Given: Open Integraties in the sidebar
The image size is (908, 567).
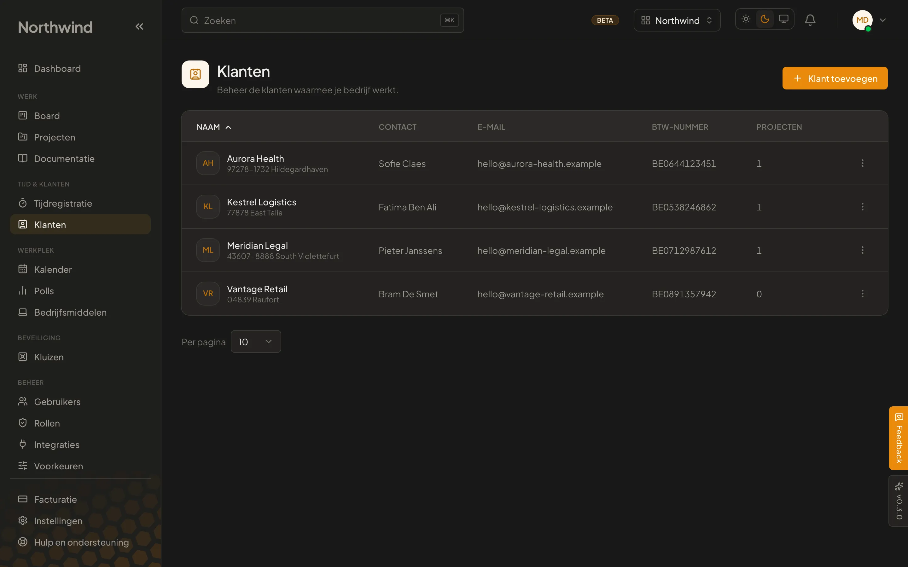Looking at the screenshot, I should point(80,444).
